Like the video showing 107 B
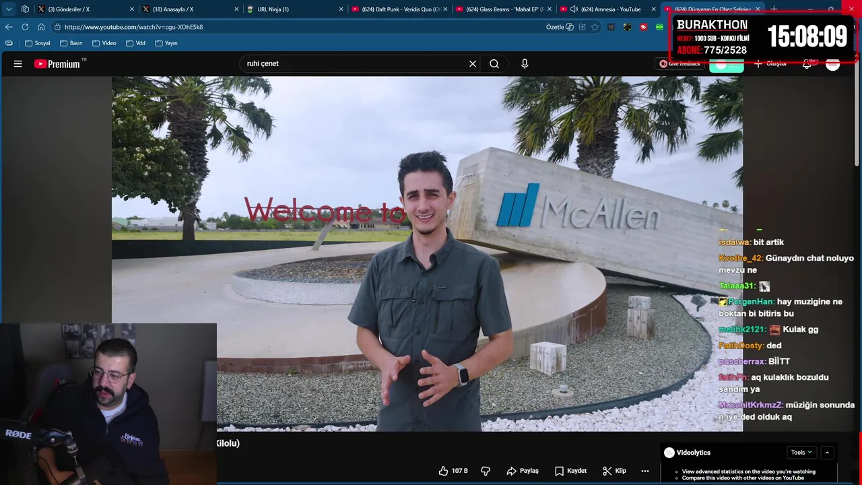The width and height of the screenshot is (862, 485). 453,471
